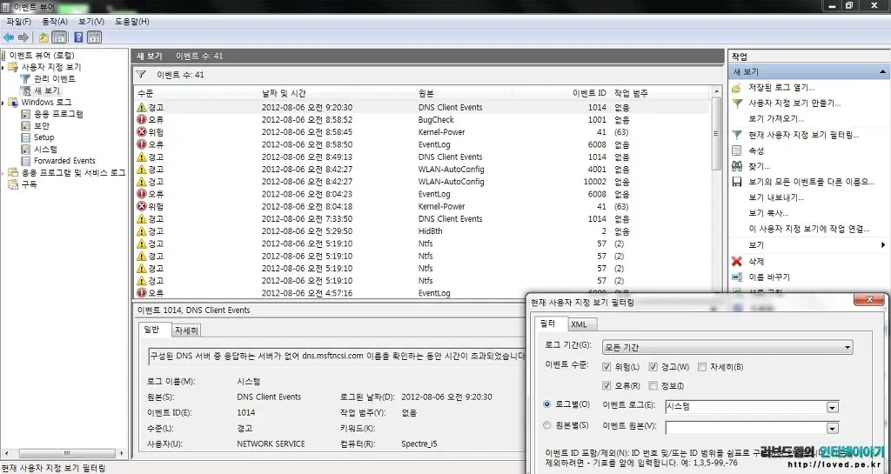Open the 파일(F) menu
891x474 pixels.
click(19, 22)
